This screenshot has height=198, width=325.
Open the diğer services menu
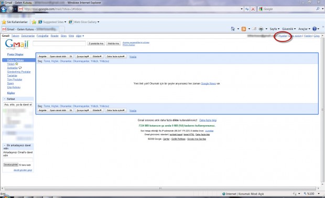(x=80, y=36)
